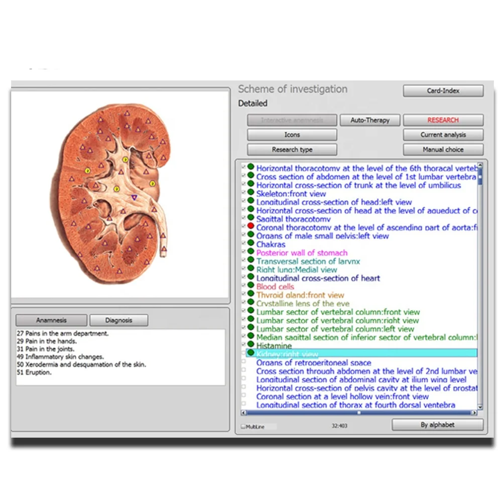This screenshot has height=502, width=502.
Task: Click green dot next to Posterior wall of stomach
Action: pos(250,252)
